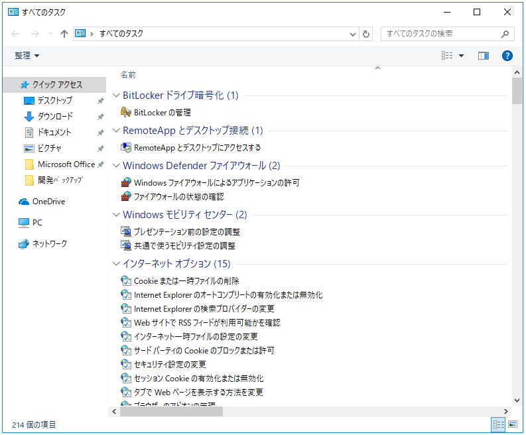The width and height of the screenshot is (526, 435).
Task: Click the Web サイトで RSS フィード item icon
Action: [x=126, y=322]
